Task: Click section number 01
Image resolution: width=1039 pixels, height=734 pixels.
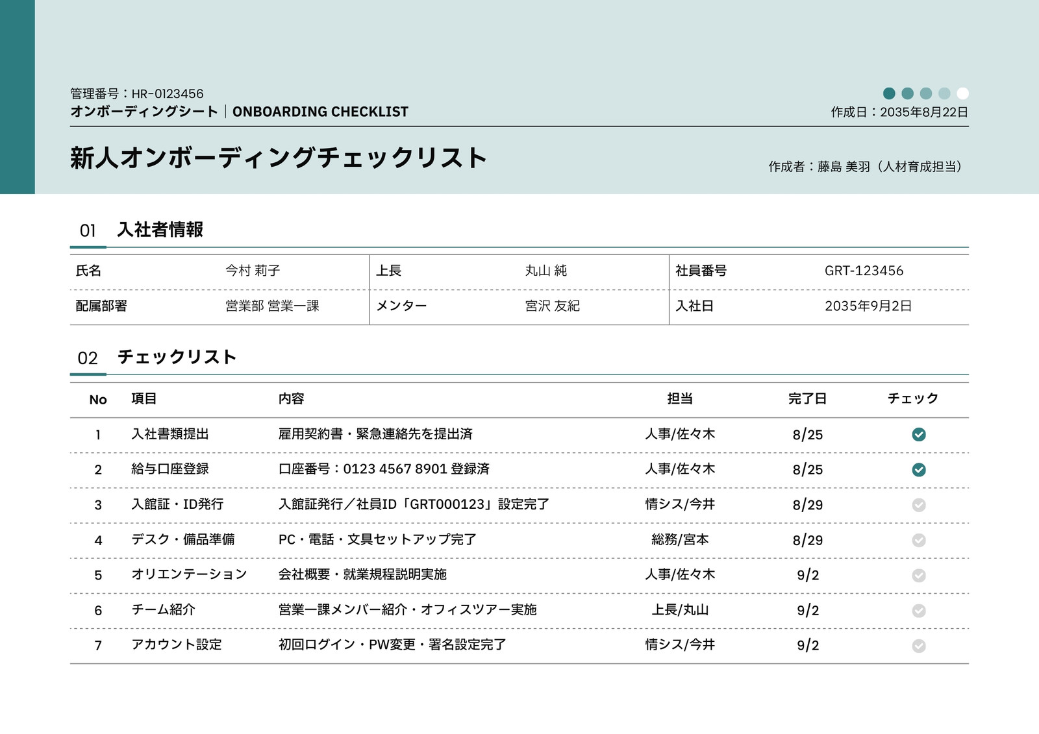Action: point(88,231)
